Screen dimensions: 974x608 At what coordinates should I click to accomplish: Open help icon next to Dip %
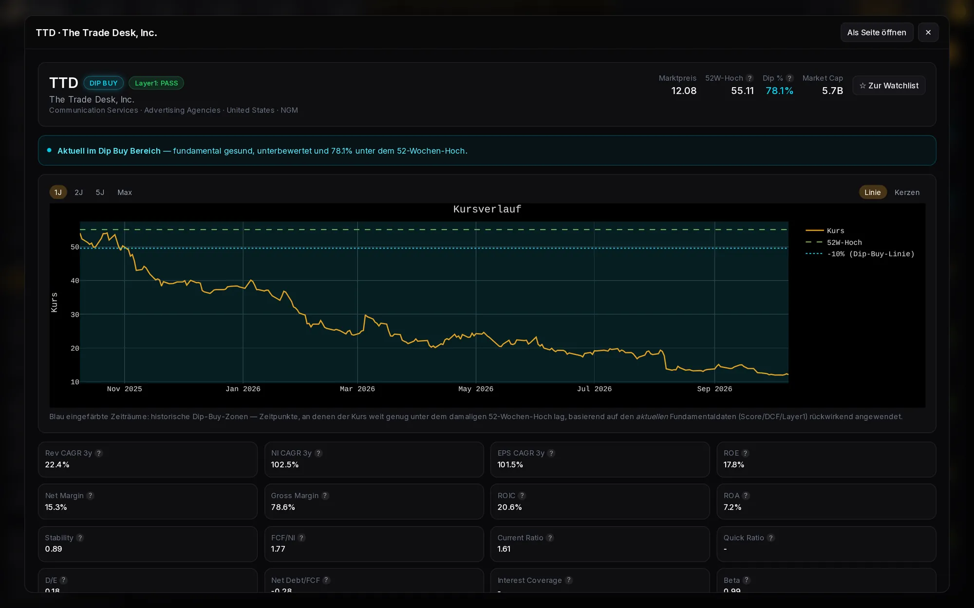point(790,78)
